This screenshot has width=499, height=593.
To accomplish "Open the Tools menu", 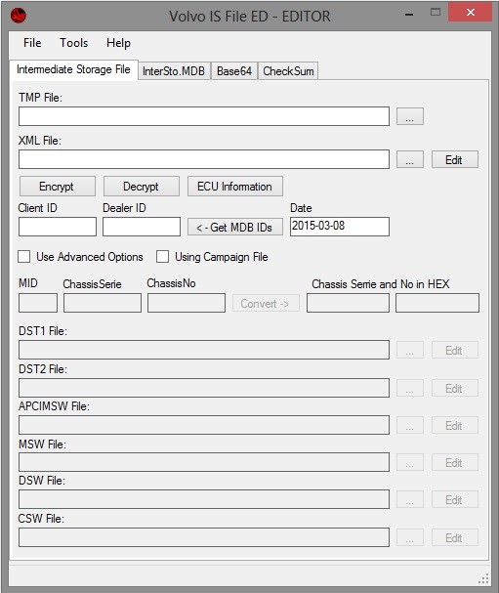I will (x=73, y=43).
